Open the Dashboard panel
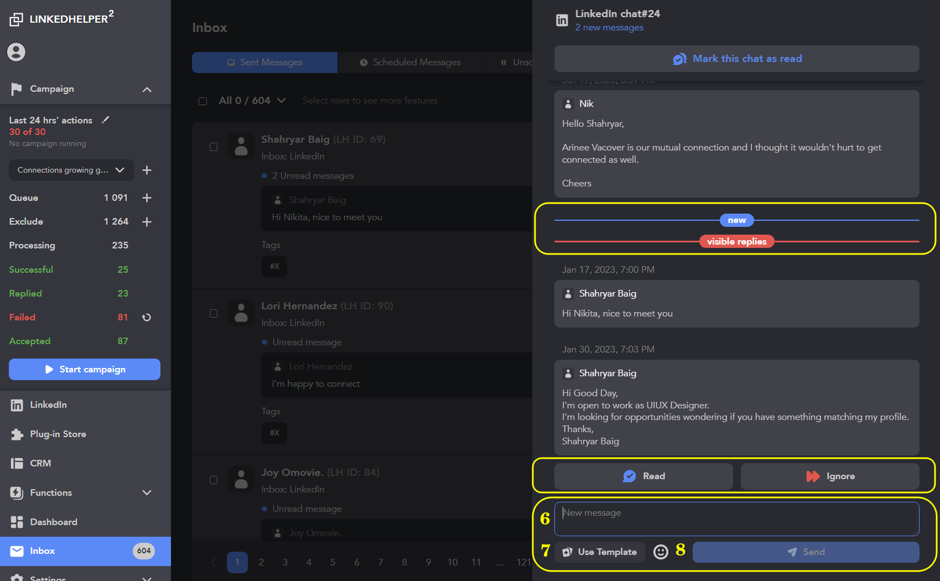 click(54, 522)
